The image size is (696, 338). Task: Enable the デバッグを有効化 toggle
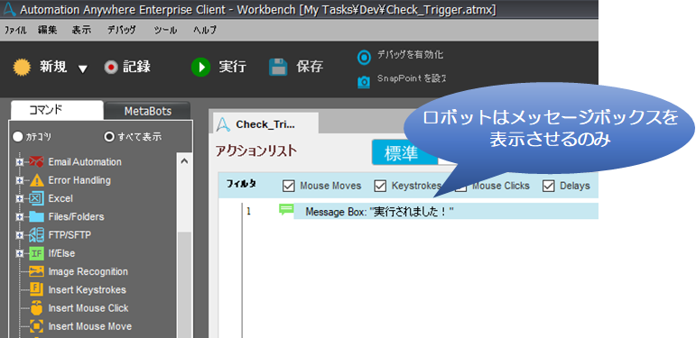(364, 57)
